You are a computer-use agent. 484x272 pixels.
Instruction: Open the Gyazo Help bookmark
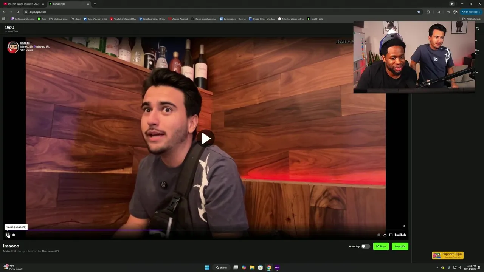(262, 19)
